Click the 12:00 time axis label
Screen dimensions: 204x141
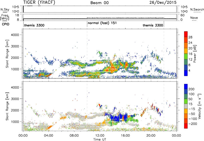(100, 136)
